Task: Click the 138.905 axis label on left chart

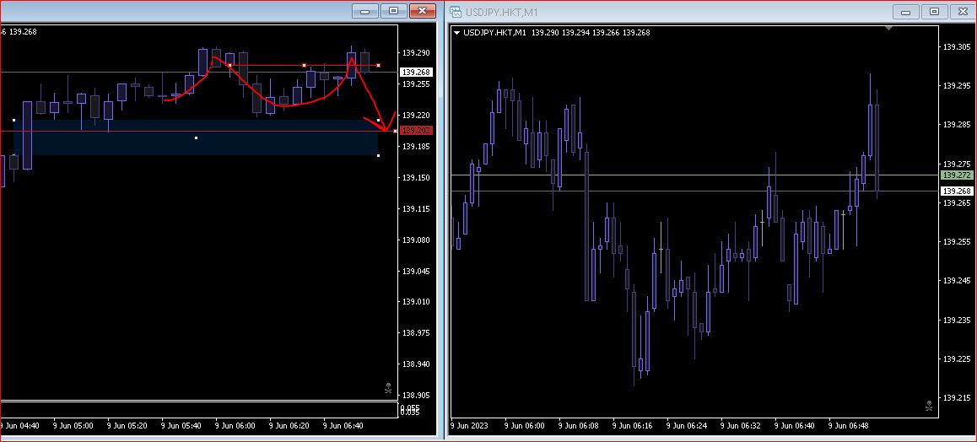Action: point(418,396)
